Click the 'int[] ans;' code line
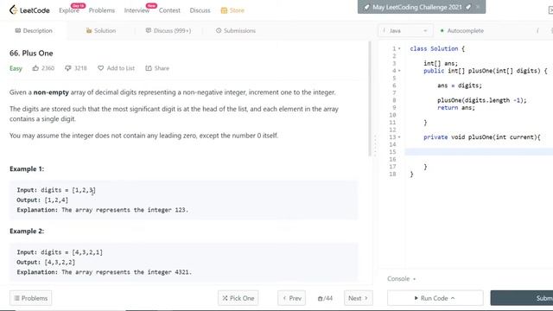Screen dimensions: 553x311 pos(441,63)
